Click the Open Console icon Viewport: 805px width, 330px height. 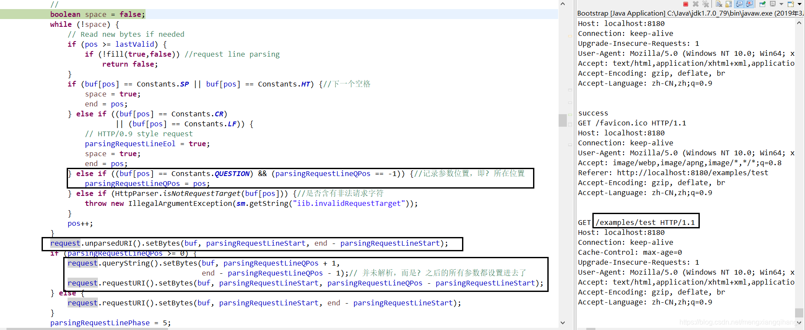(x=791, y=4)
